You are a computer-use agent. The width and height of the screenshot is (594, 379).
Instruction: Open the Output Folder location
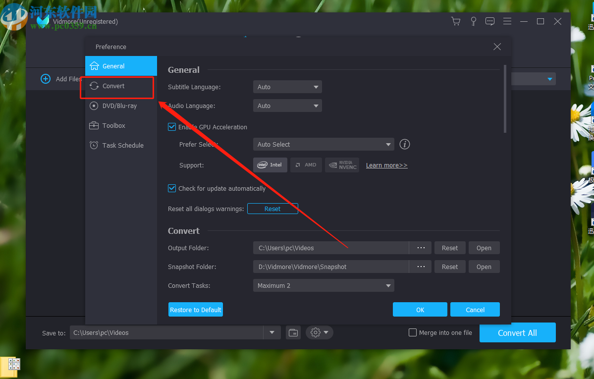tap(484, 248)
